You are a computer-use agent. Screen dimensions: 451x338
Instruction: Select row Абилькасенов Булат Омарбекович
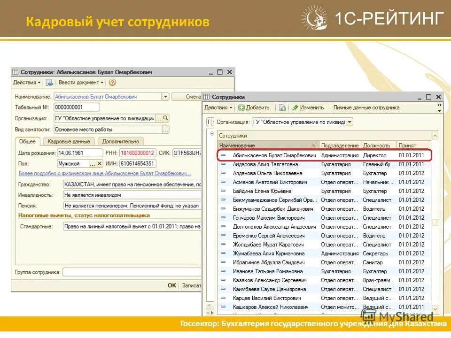(x=325, y=155)
